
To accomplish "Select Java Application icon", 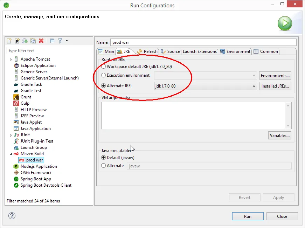I will click(x=16, y=129).
